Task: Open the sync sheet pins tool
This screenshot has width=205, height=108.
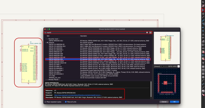Action: click(203, 59)
